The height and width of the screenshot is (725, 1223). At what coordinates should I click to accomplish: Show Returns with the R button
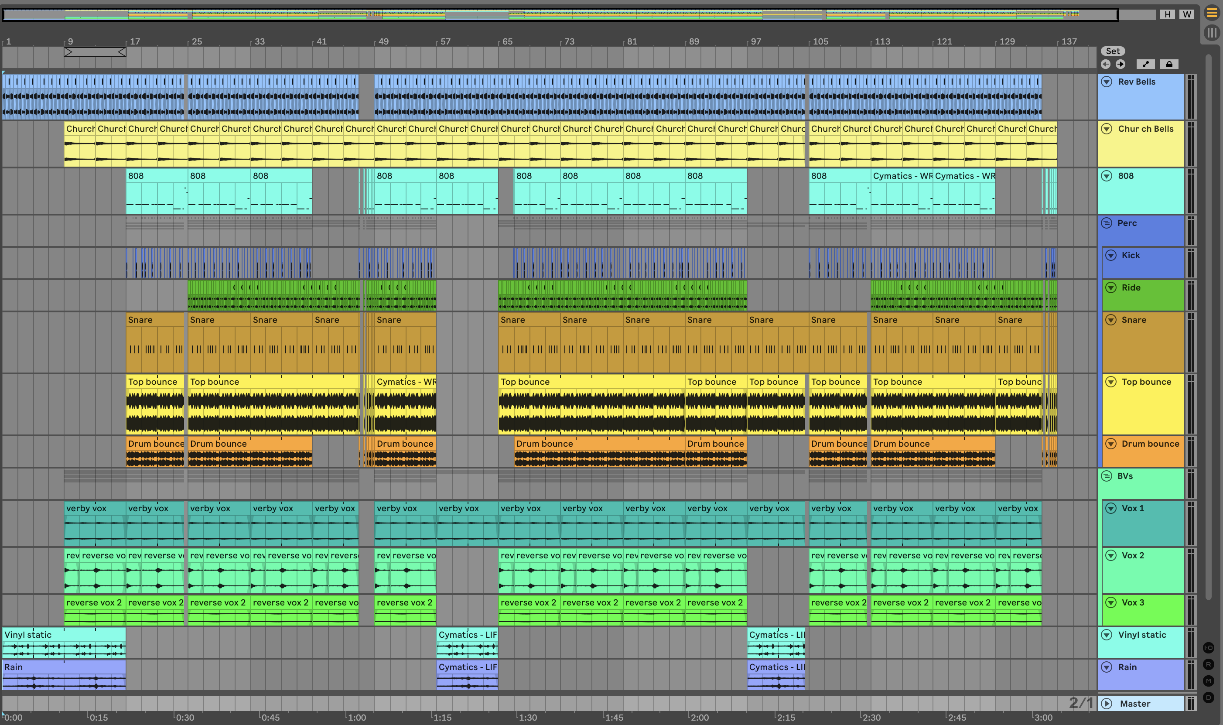[x=1208, y=664]
